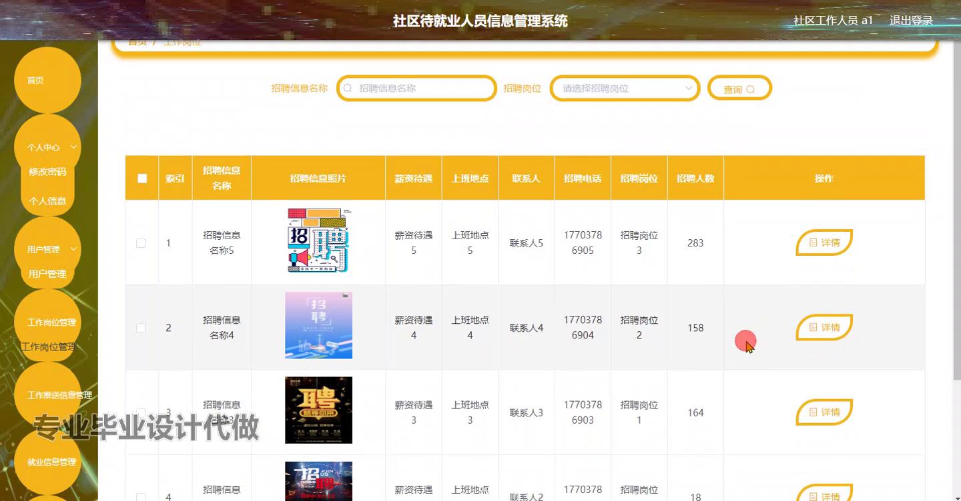Open 详情 for the row with 164 recruits
The width and height of the screenshot is (961, 501).
tap(824, 412)
